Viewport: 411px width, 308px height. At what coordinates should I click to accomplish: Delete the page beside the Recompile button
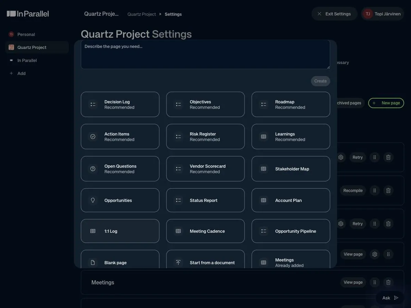coord(388,191)
